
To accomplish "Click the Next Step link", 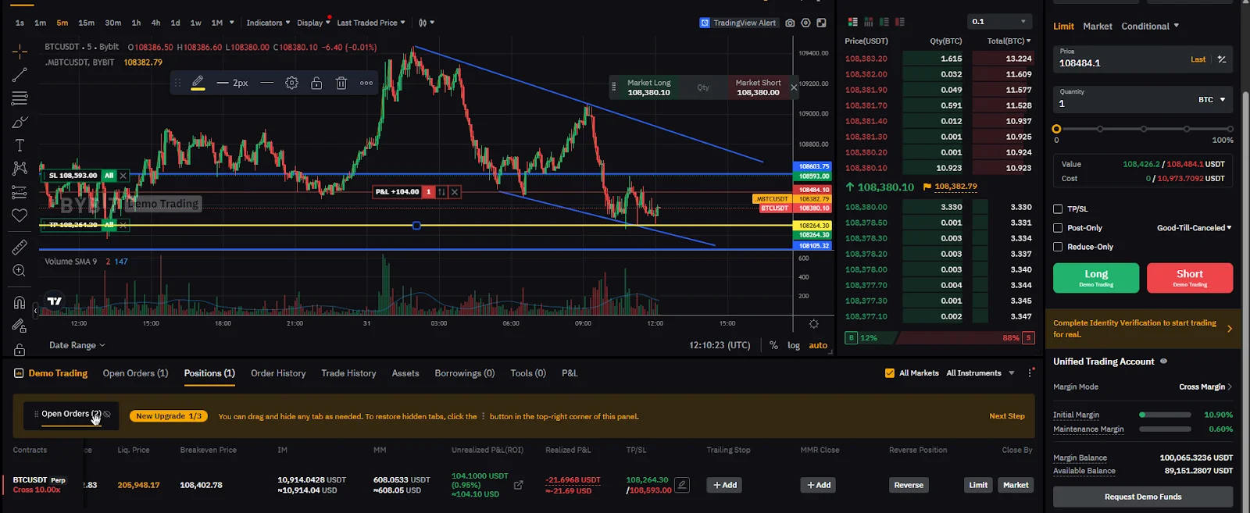I will [x=1006, y=416].
